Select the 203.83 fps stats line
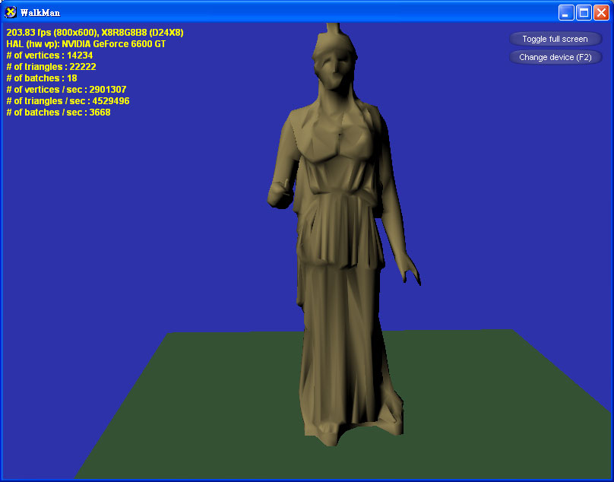 [x=95, y=33]
